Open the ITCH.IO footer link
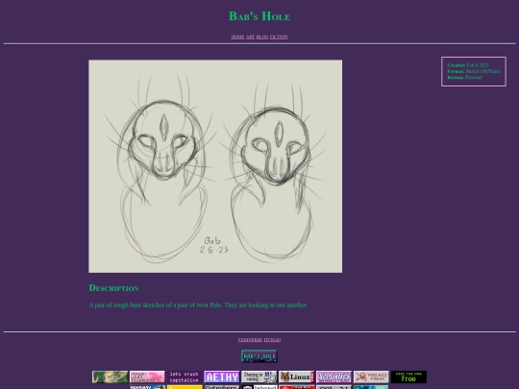The width and height of the screenshot is (519, 389). point(272,340)
